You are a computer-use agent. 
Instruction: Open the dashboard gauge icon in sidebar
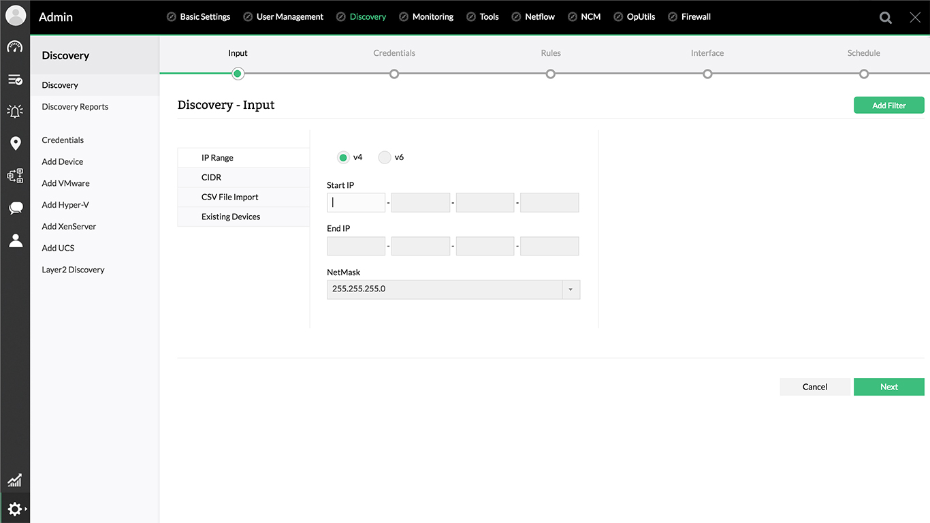coord(15,47)
